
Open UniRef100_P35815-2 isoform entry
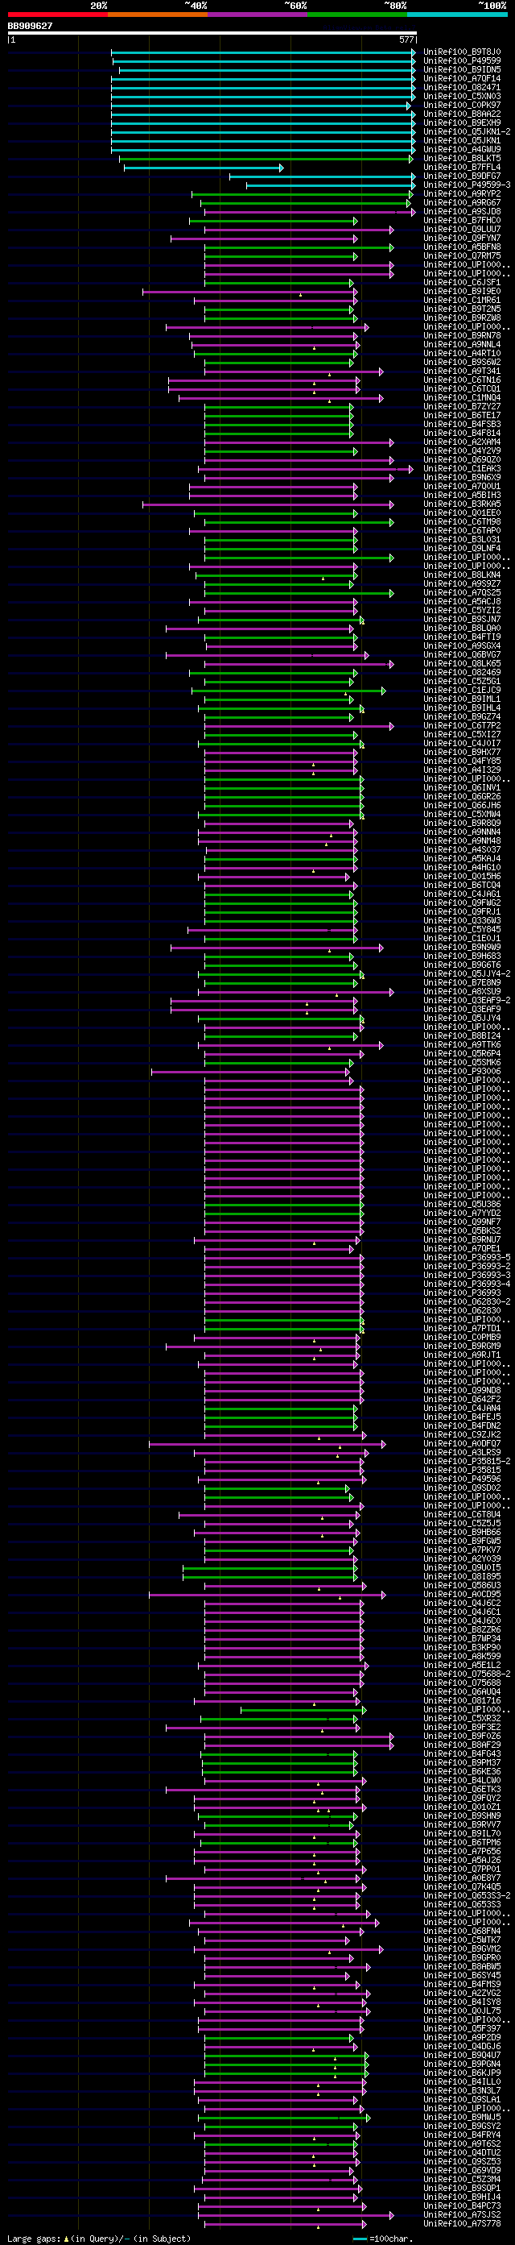pos(468,1462)
